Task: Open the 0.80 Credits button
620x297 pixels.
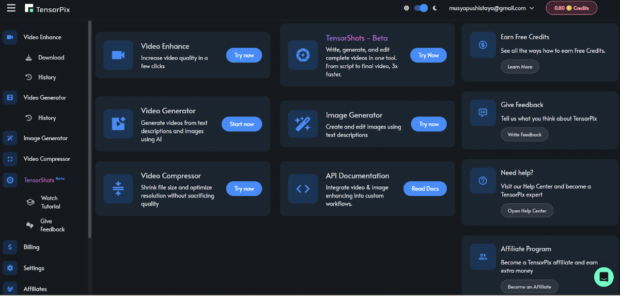Action: (x=571, y=8)
